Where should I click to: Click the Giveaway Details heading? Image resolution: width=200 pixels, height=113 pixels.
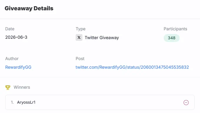(x=29, y=9)
